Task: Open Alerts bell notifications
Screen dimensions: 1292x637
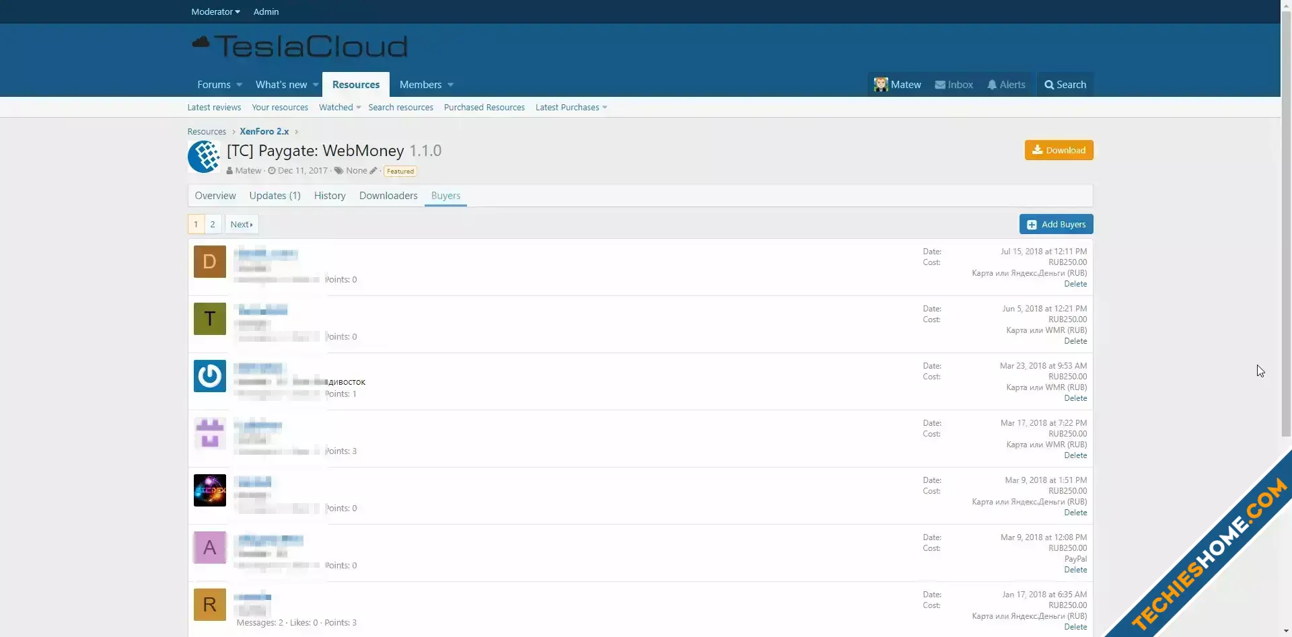Action: [1006, 85]
